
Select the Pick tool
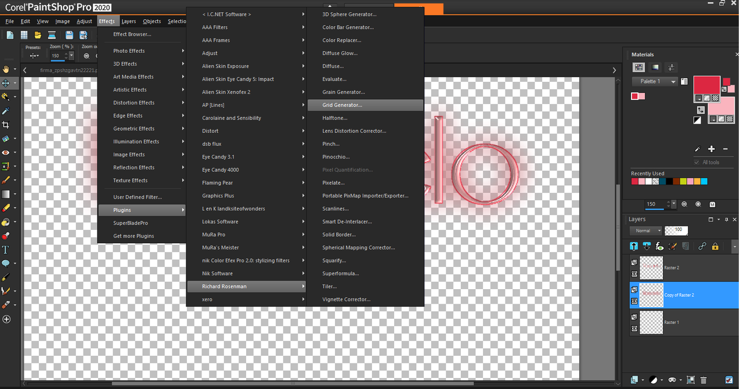click(6, 83)
